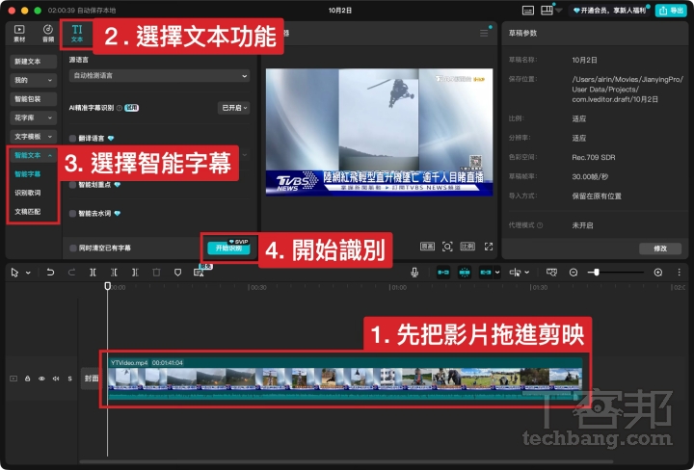Open the workspace layout icon in title bar
The height and width of the screenshot is (470, 694).
coord(547,11)
